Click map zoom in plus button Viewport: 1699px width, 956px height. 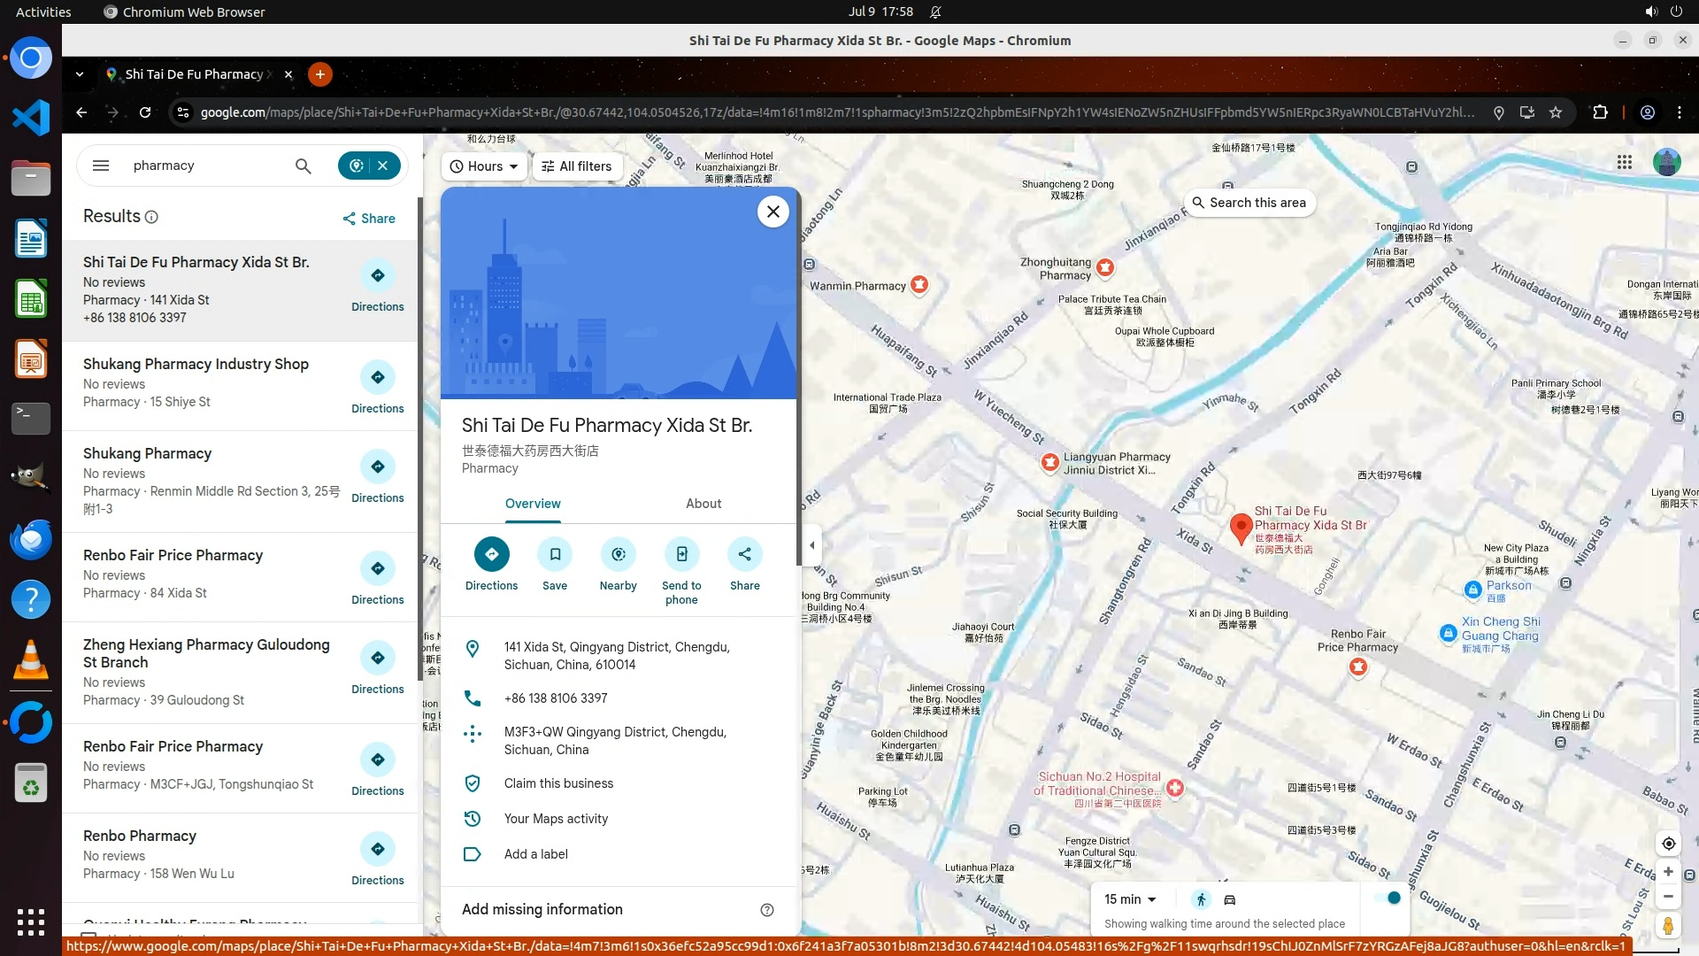click(x=1668, y=872)
